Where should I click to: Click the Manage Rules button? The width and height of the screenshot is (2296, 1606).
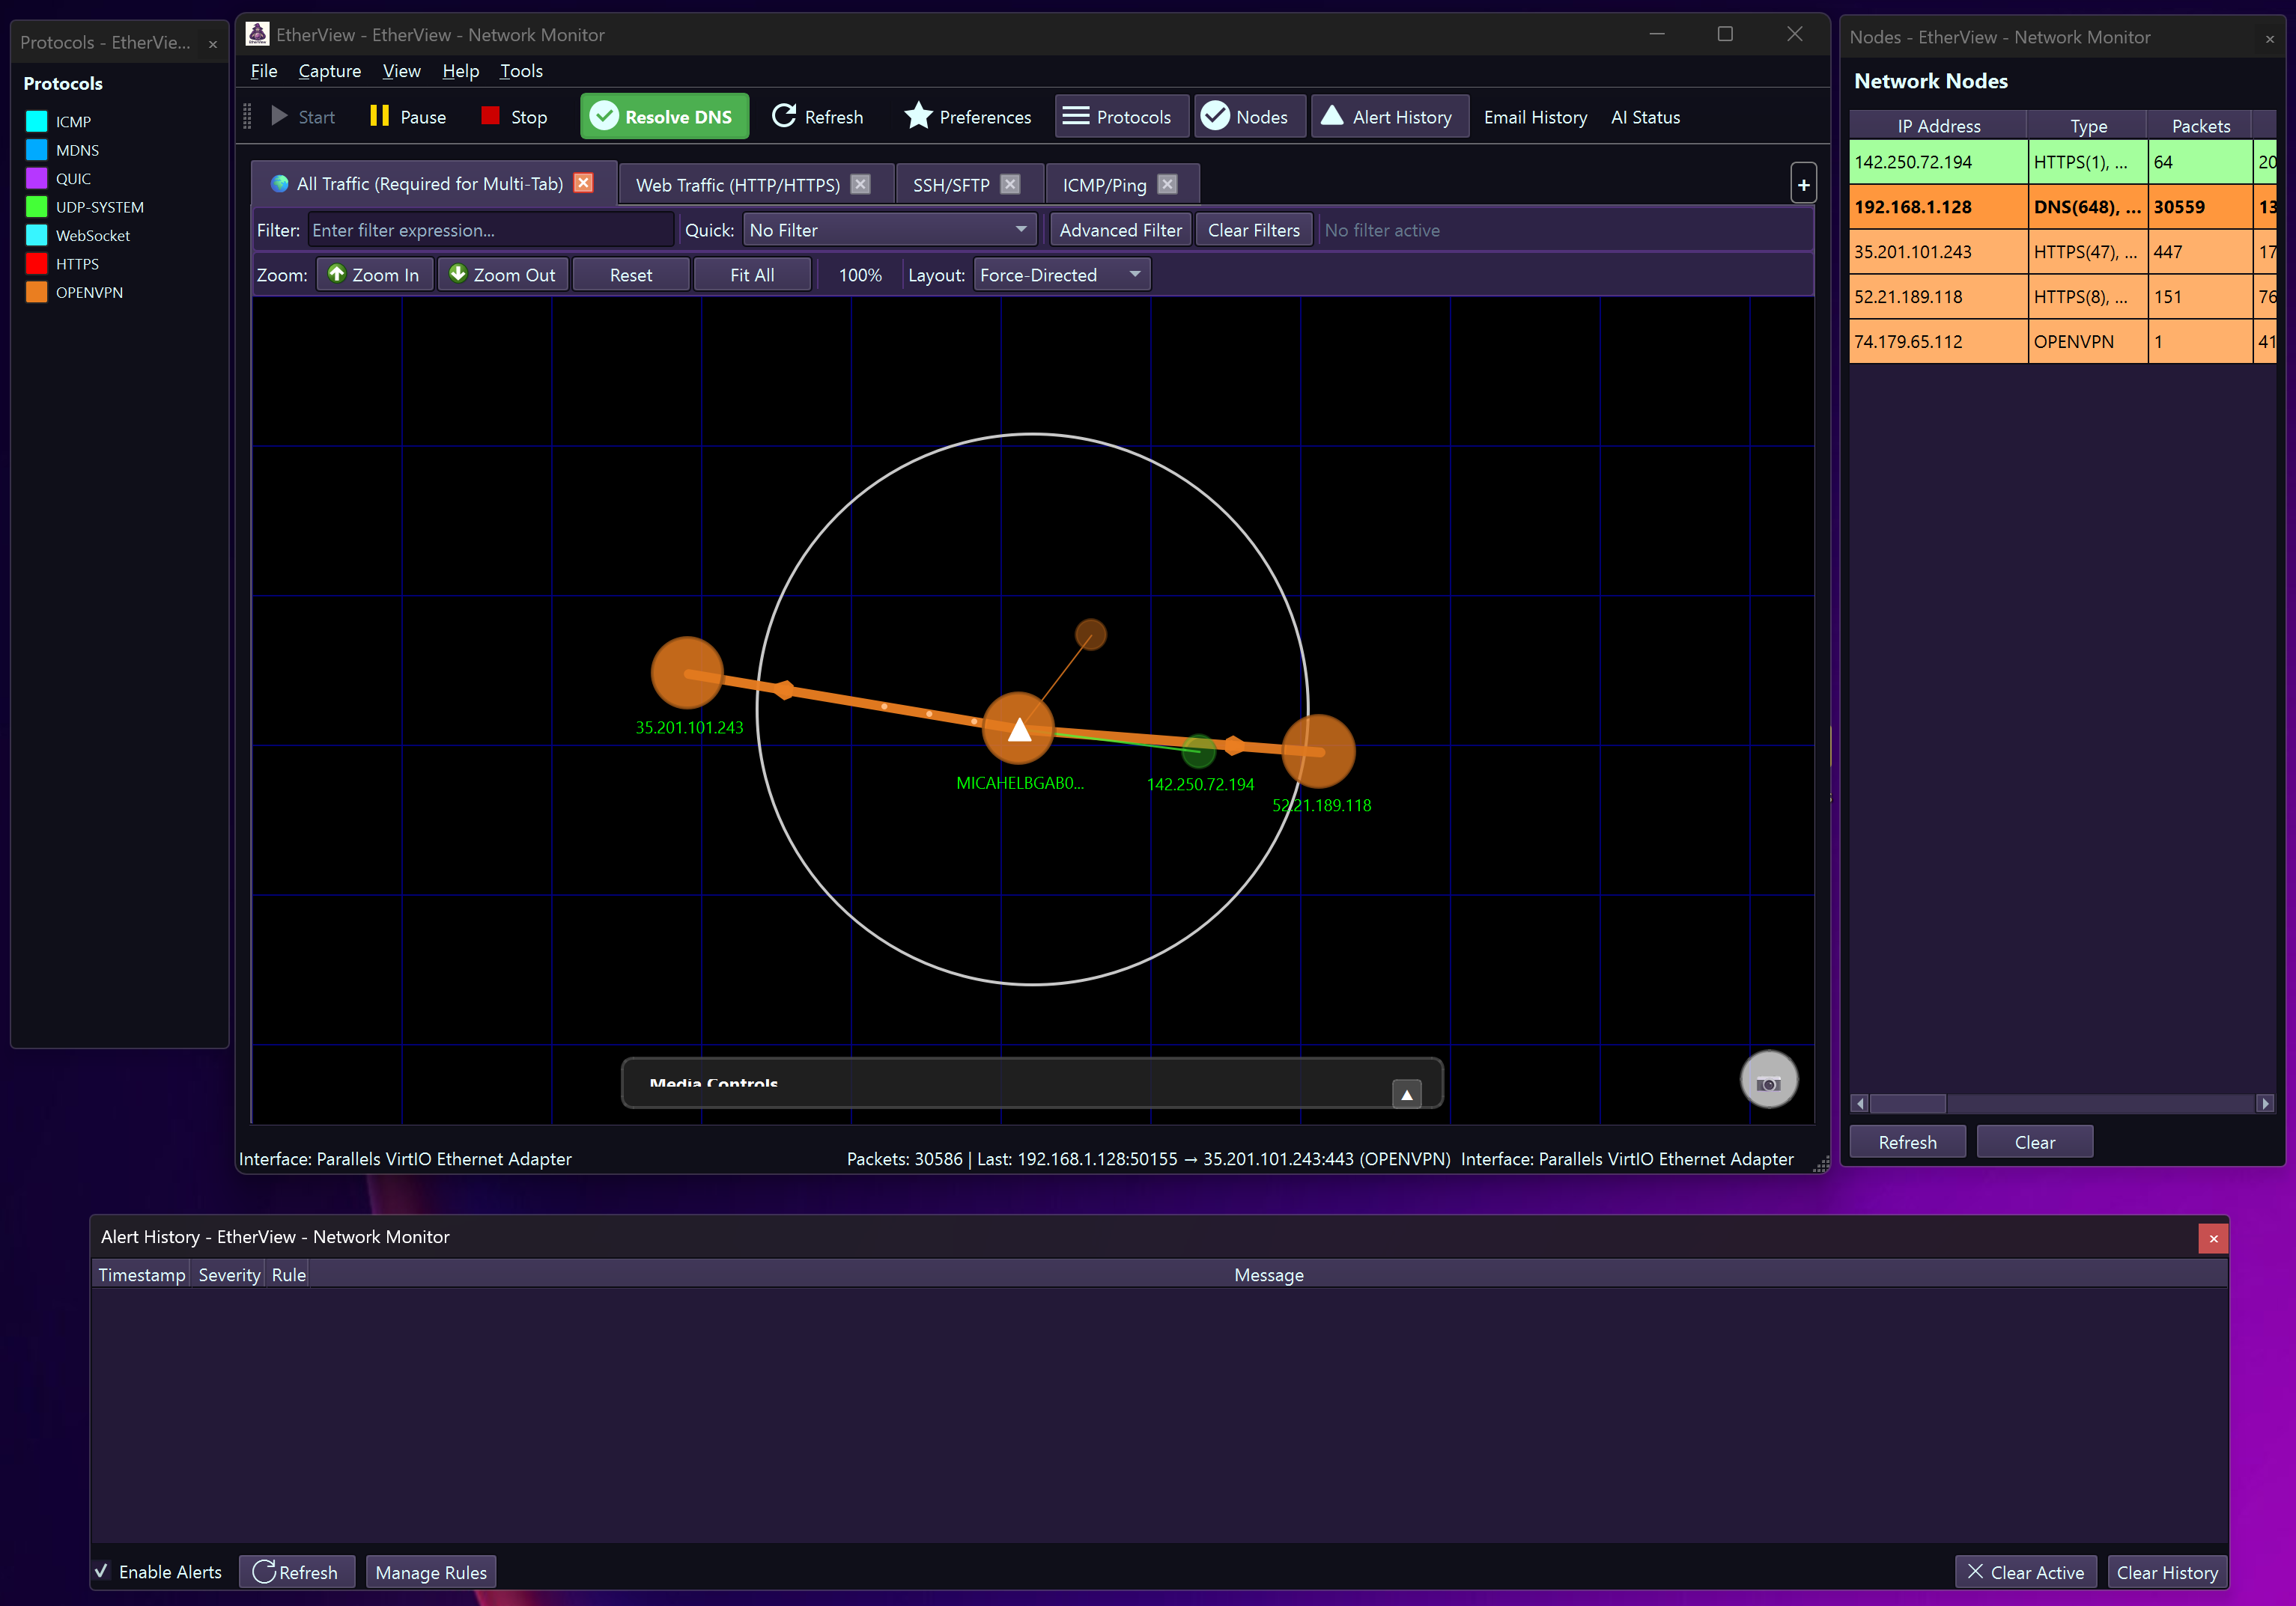[431, 1572]
